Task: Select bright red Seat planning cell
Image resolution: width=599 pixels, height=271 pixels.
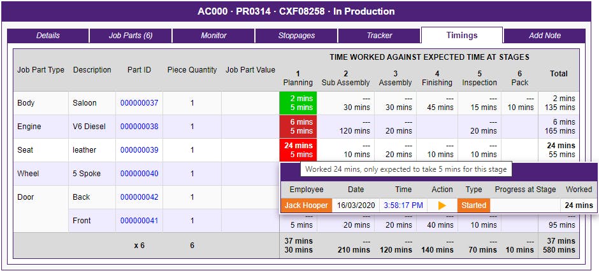Action: pos(298,150)
